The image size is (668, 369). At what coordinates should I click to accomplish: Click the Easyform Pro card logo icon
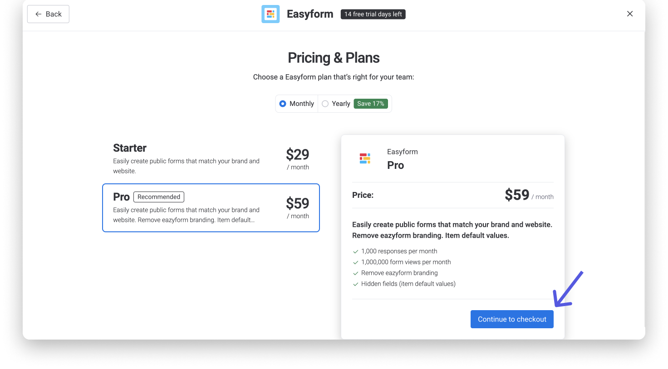coord(365,158)
